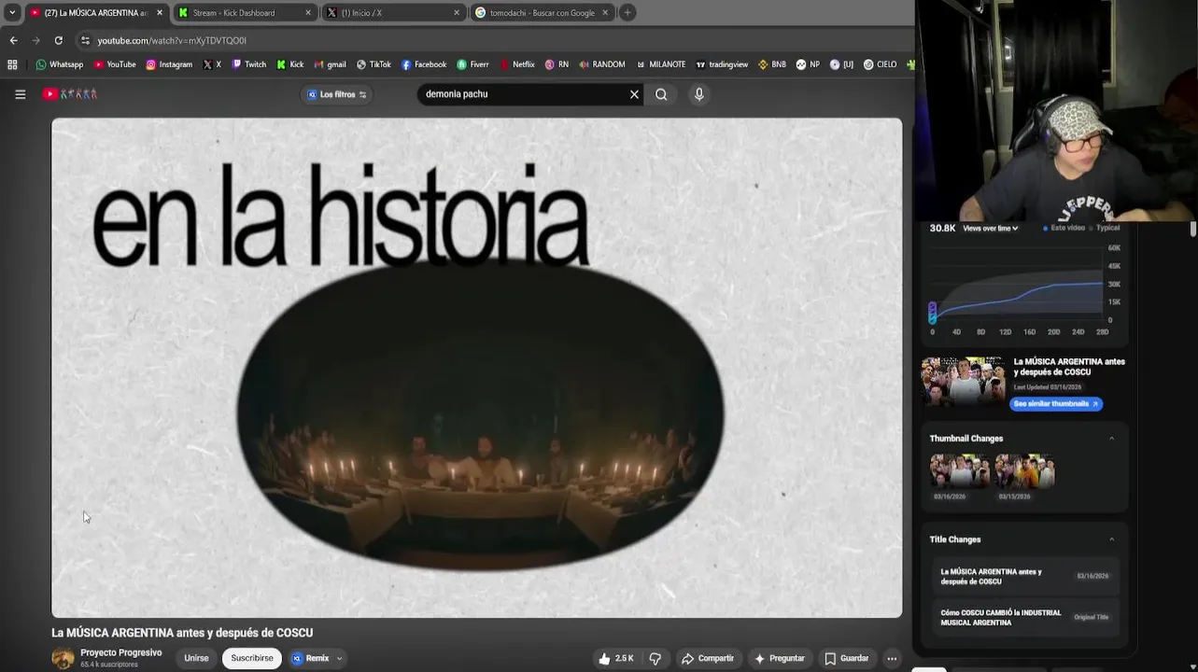This screenshot has height=672, width=1198.
Task: Open Los filtros search filters
Action: (x=336, y=94)
